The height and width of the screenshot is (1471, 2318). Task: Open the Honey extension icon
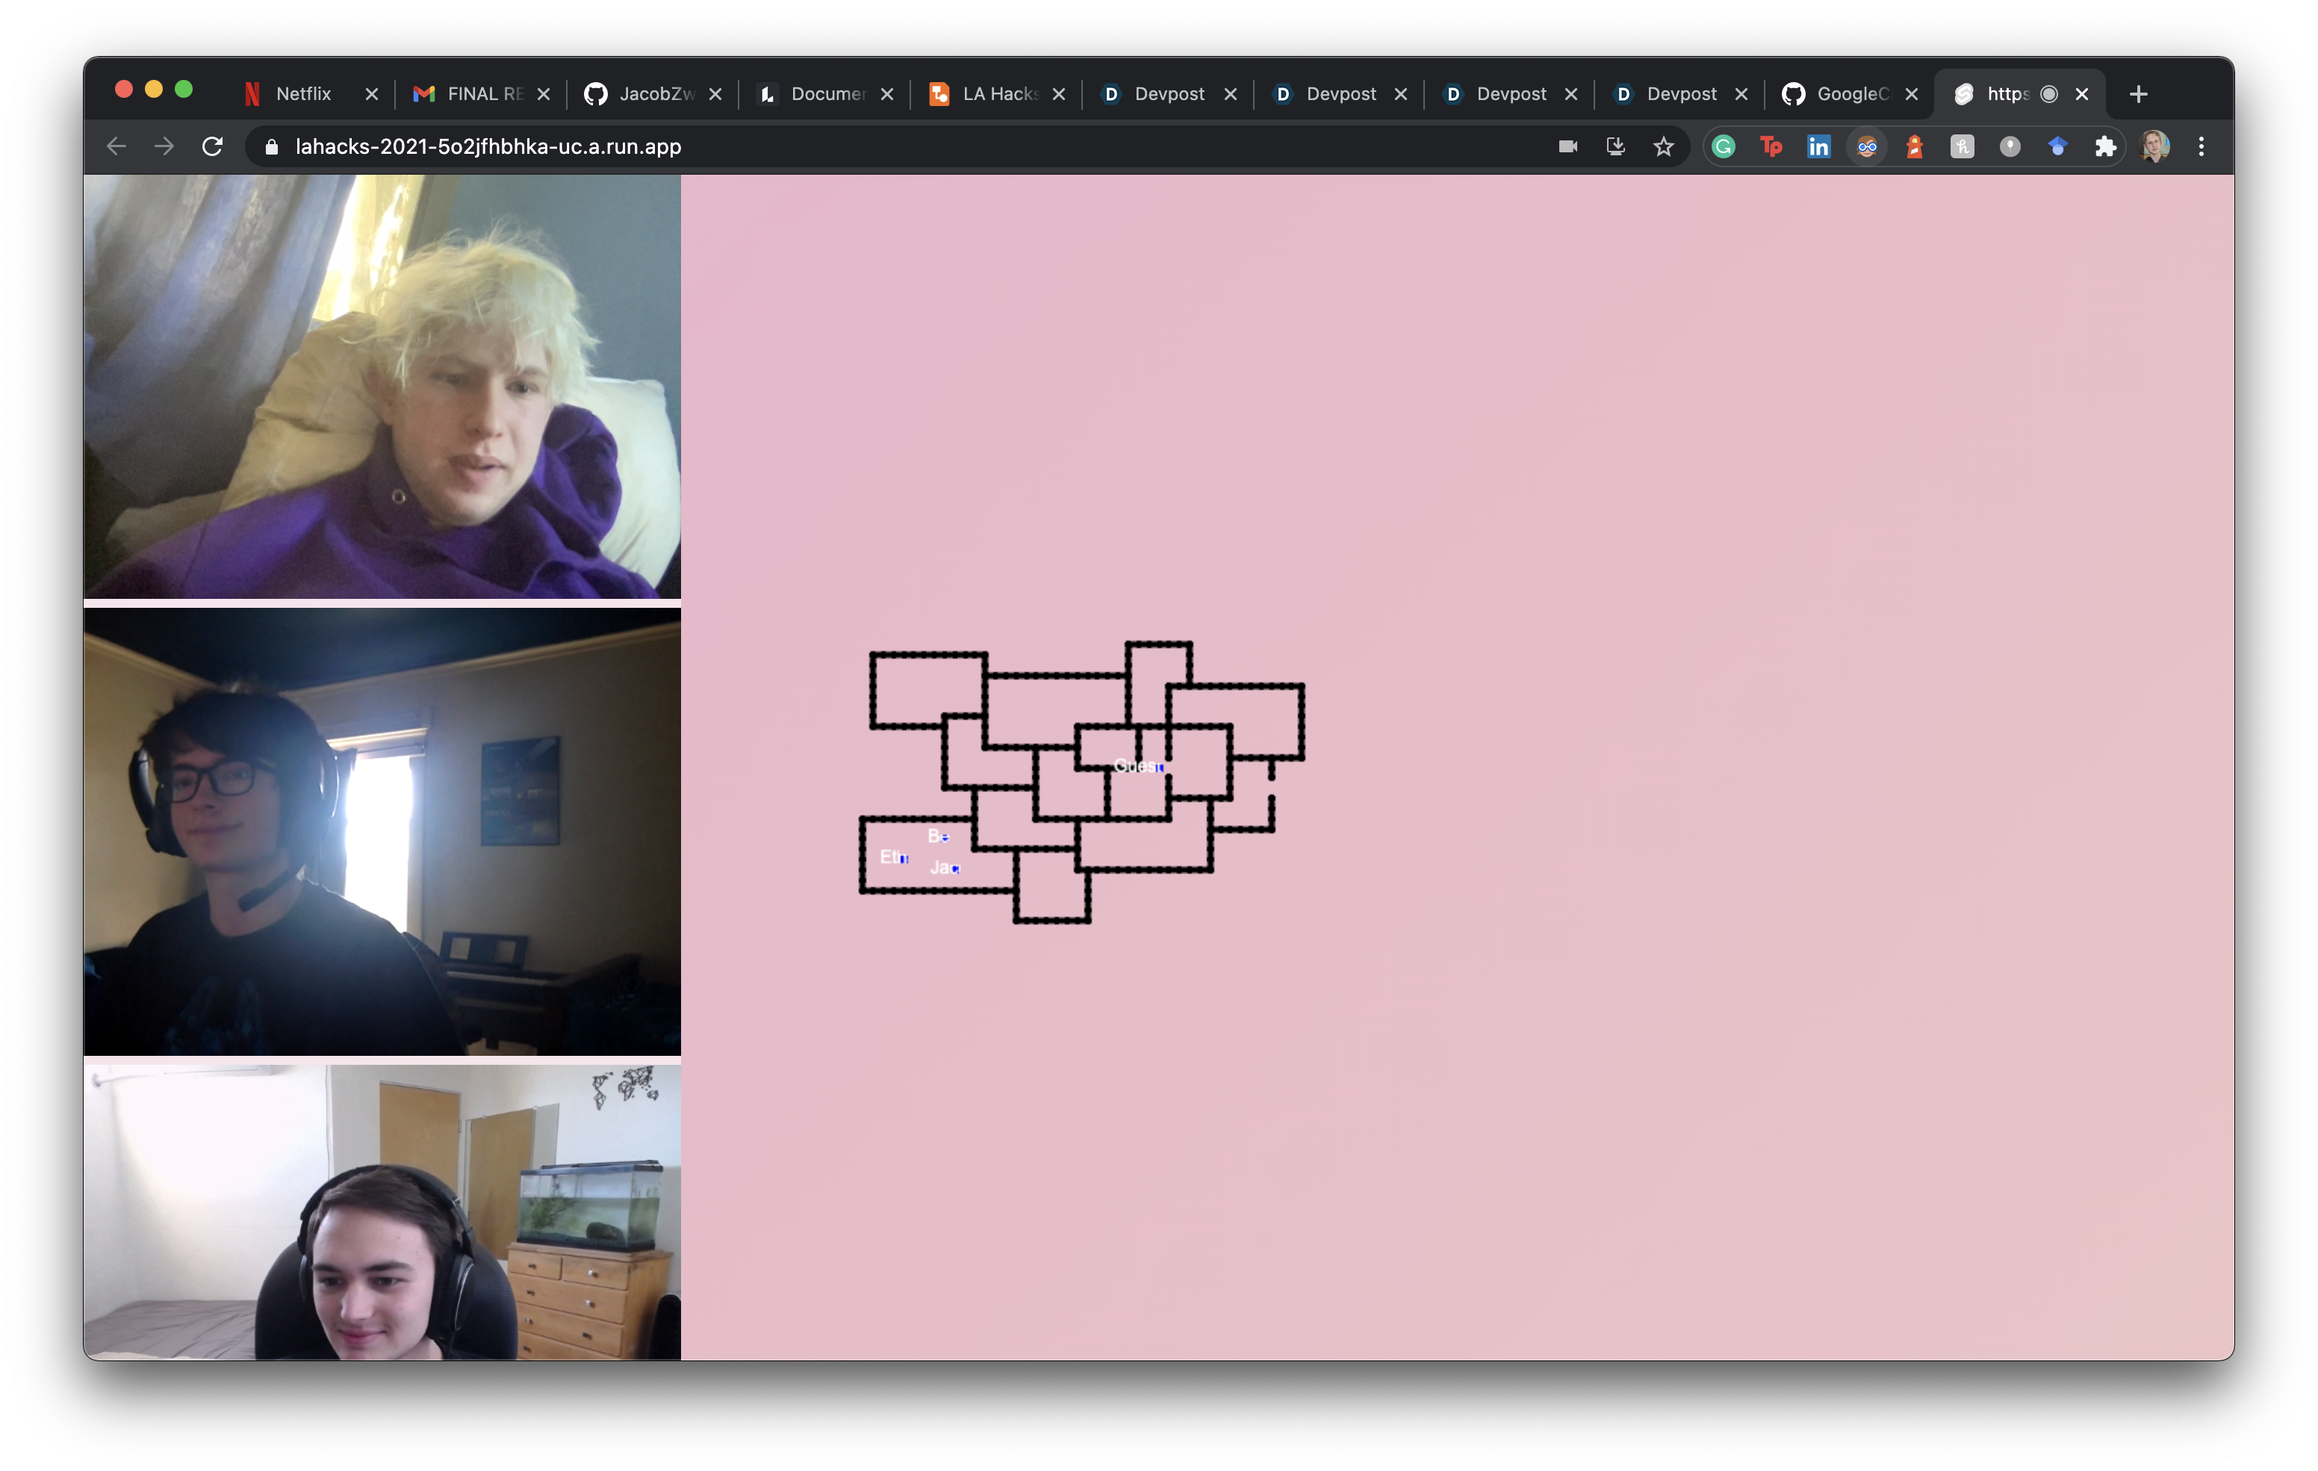1962,146
